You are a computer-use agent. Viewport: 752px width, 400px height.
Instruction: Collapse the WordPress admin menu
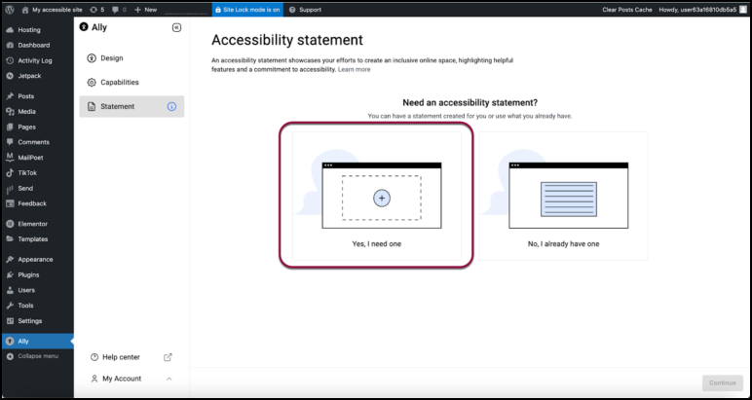click(x=37, y=356)
